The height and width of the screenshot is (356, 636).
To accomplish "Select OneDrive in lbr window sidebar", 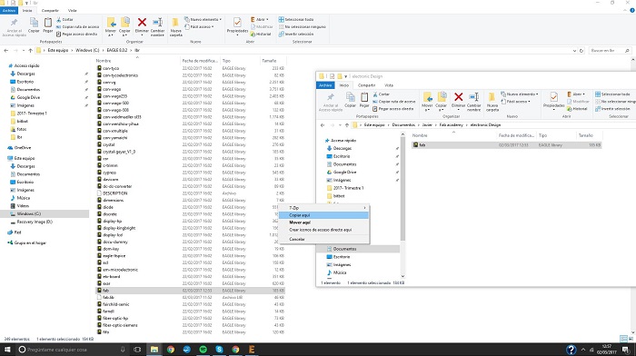I will coord(19,148).
